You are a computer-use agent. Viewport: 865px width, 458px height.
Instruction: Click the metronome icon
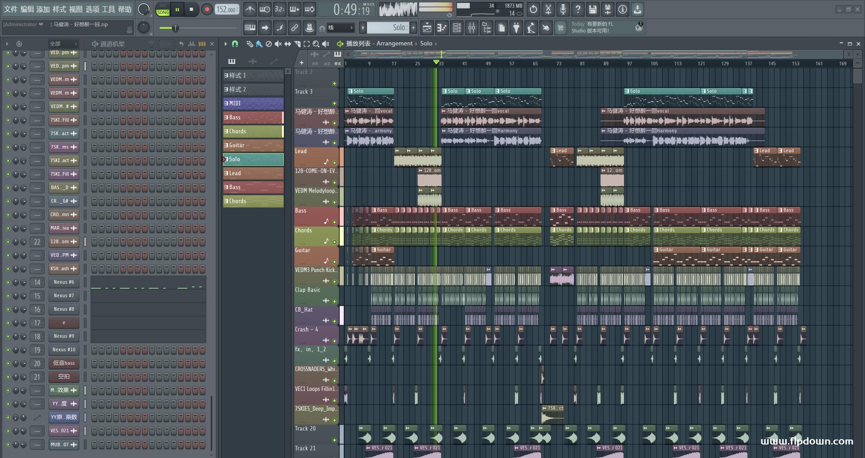click(x=250, y=9)
